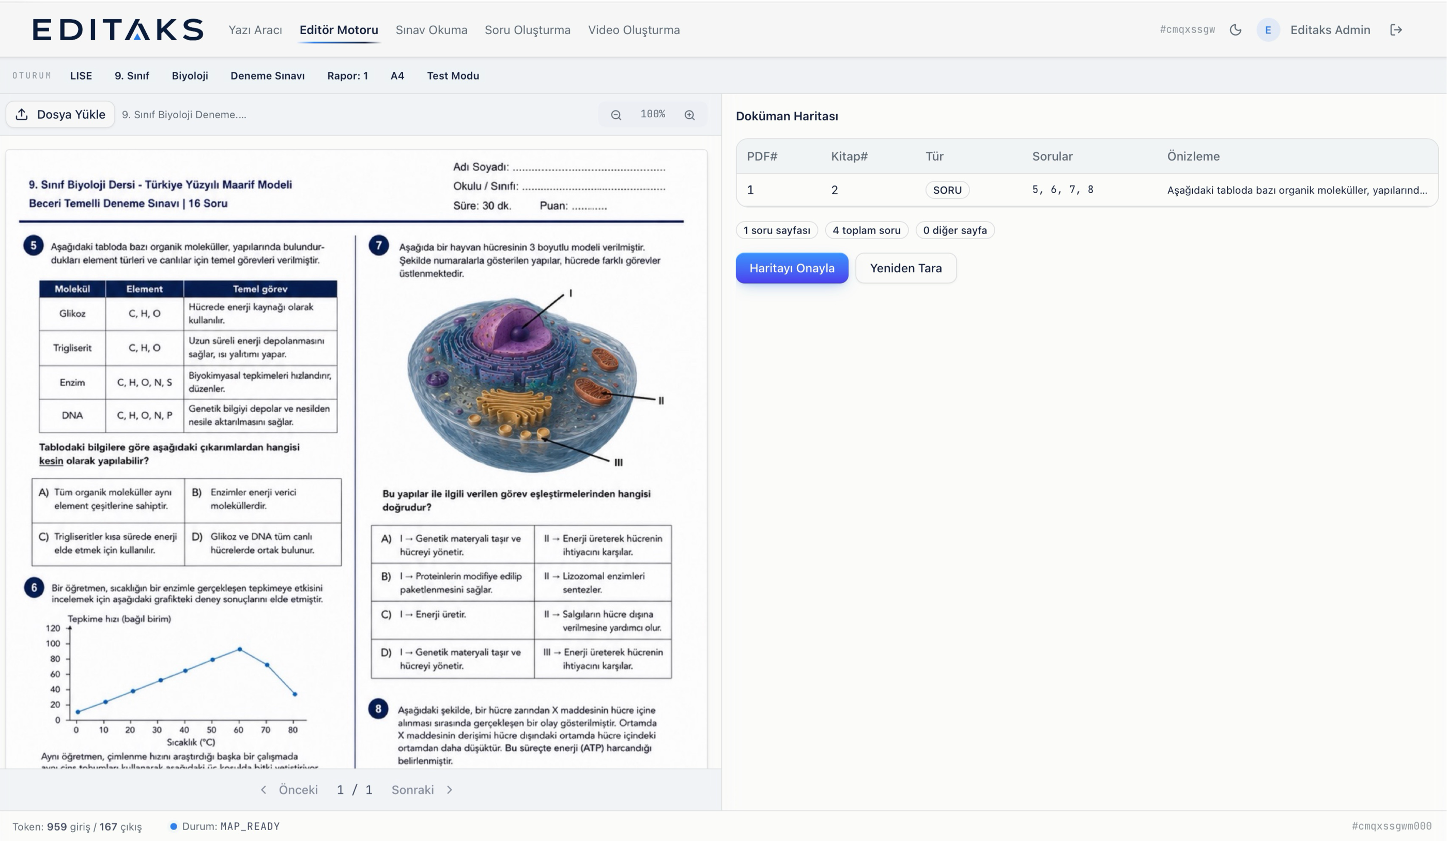Click the Durum: MAP_READY status
This screenshot has width=1447, height=841.
(x=225, y=827)
